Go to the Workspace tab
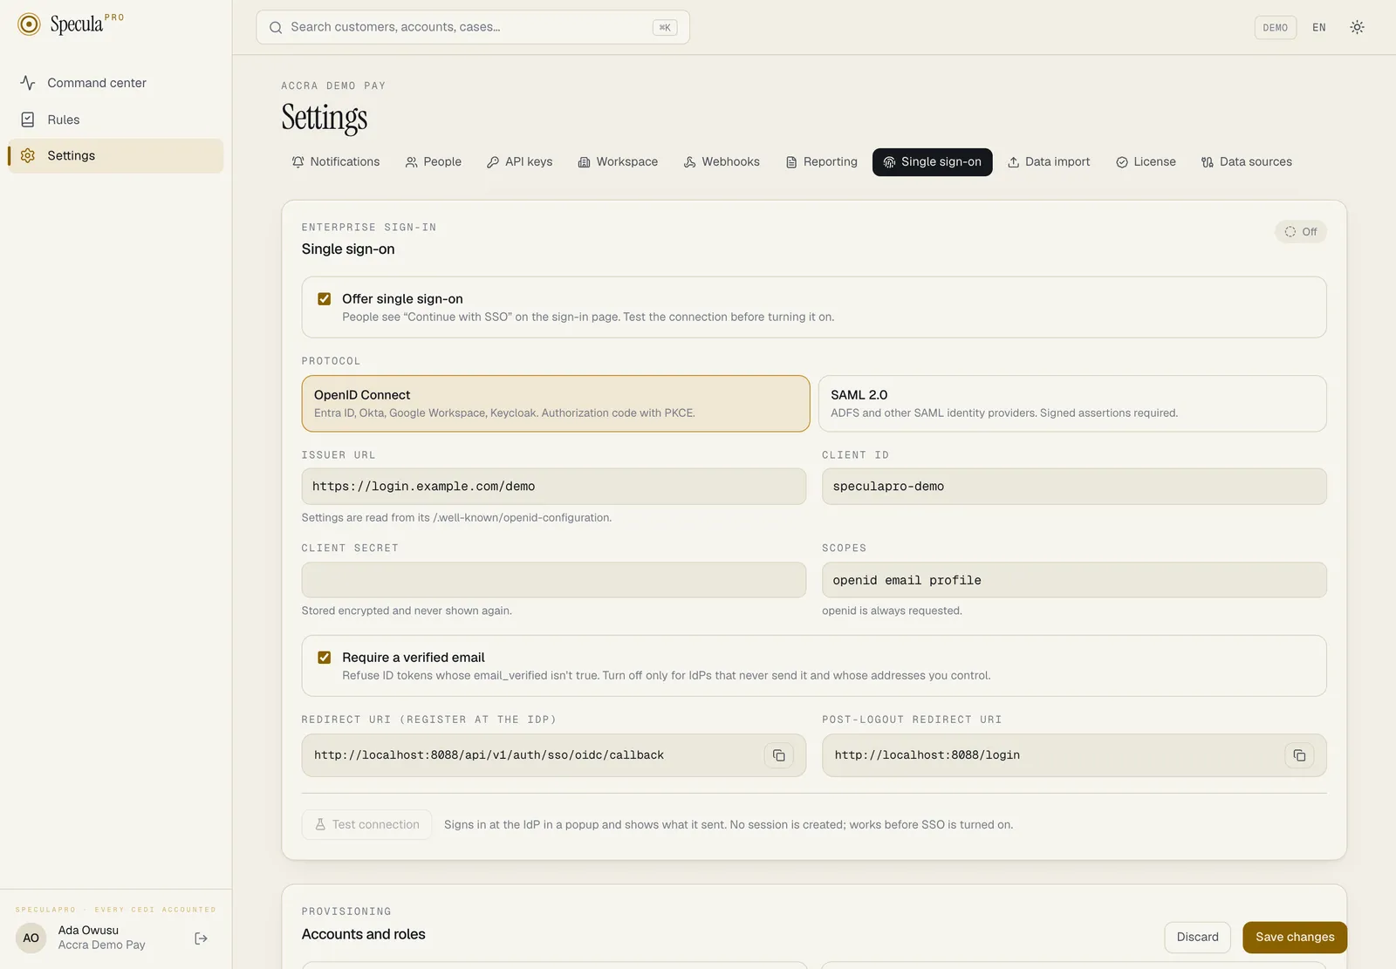The image size is (1396, 969). tap(618, 162)
